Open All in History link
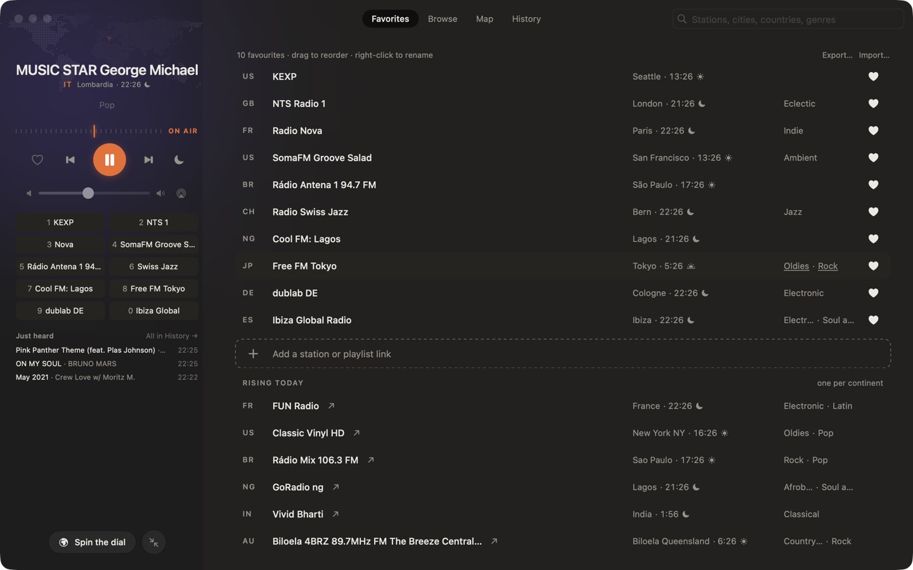The width and height of the screenshot is (913, 570). (x=172, y=336)
